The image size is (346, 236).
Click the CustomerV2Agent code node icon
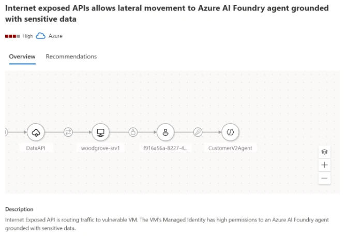231,132
